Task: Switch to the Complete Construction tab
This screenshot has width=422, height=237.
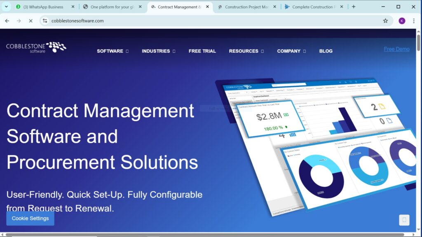Action: (x=314, y=7)
